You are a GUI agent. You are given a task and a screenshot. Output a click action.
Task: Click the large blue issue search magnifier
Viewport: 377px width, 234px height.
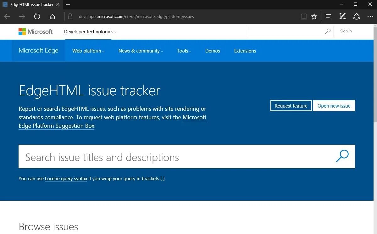[342, 156]
